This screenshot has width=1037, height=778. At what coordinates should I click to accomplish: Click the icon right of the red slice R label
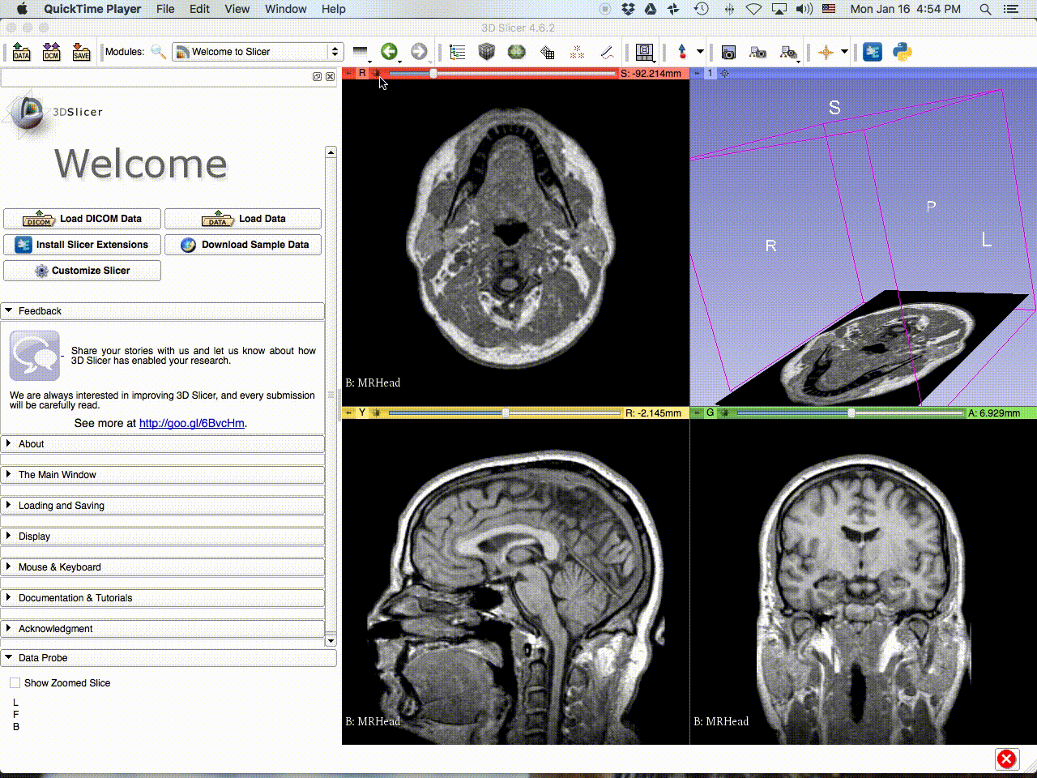click(x=376, y=73)
